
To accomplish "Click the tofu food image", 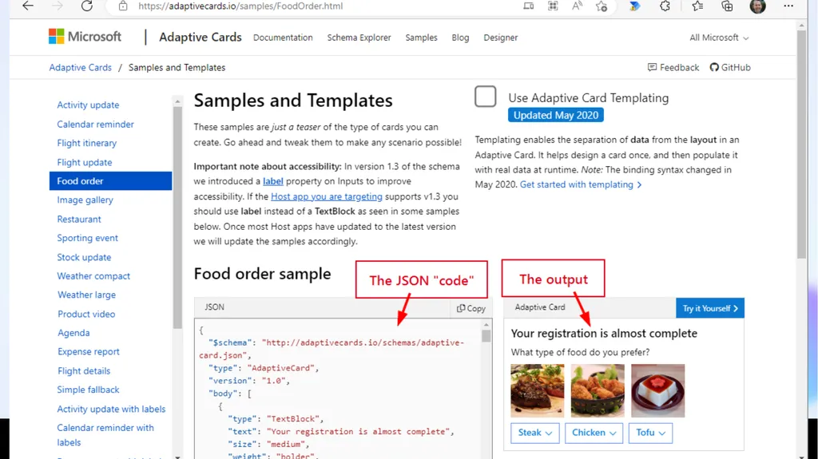I will pyautogui.click(x=658, y=390).
